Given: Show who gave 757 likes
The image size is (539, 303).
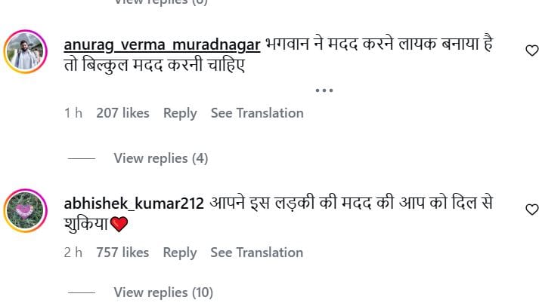Looking at the screenshot, I should pos(122,252).
